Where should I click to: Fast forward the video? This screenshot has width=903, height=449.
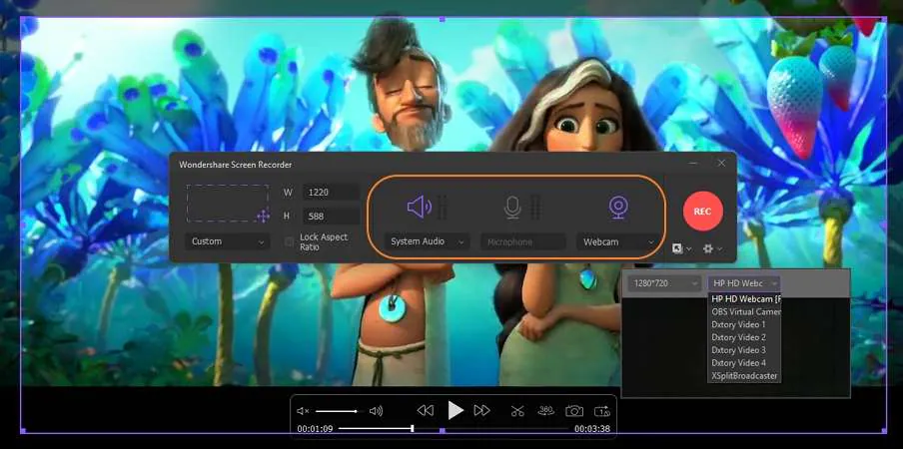481,410
